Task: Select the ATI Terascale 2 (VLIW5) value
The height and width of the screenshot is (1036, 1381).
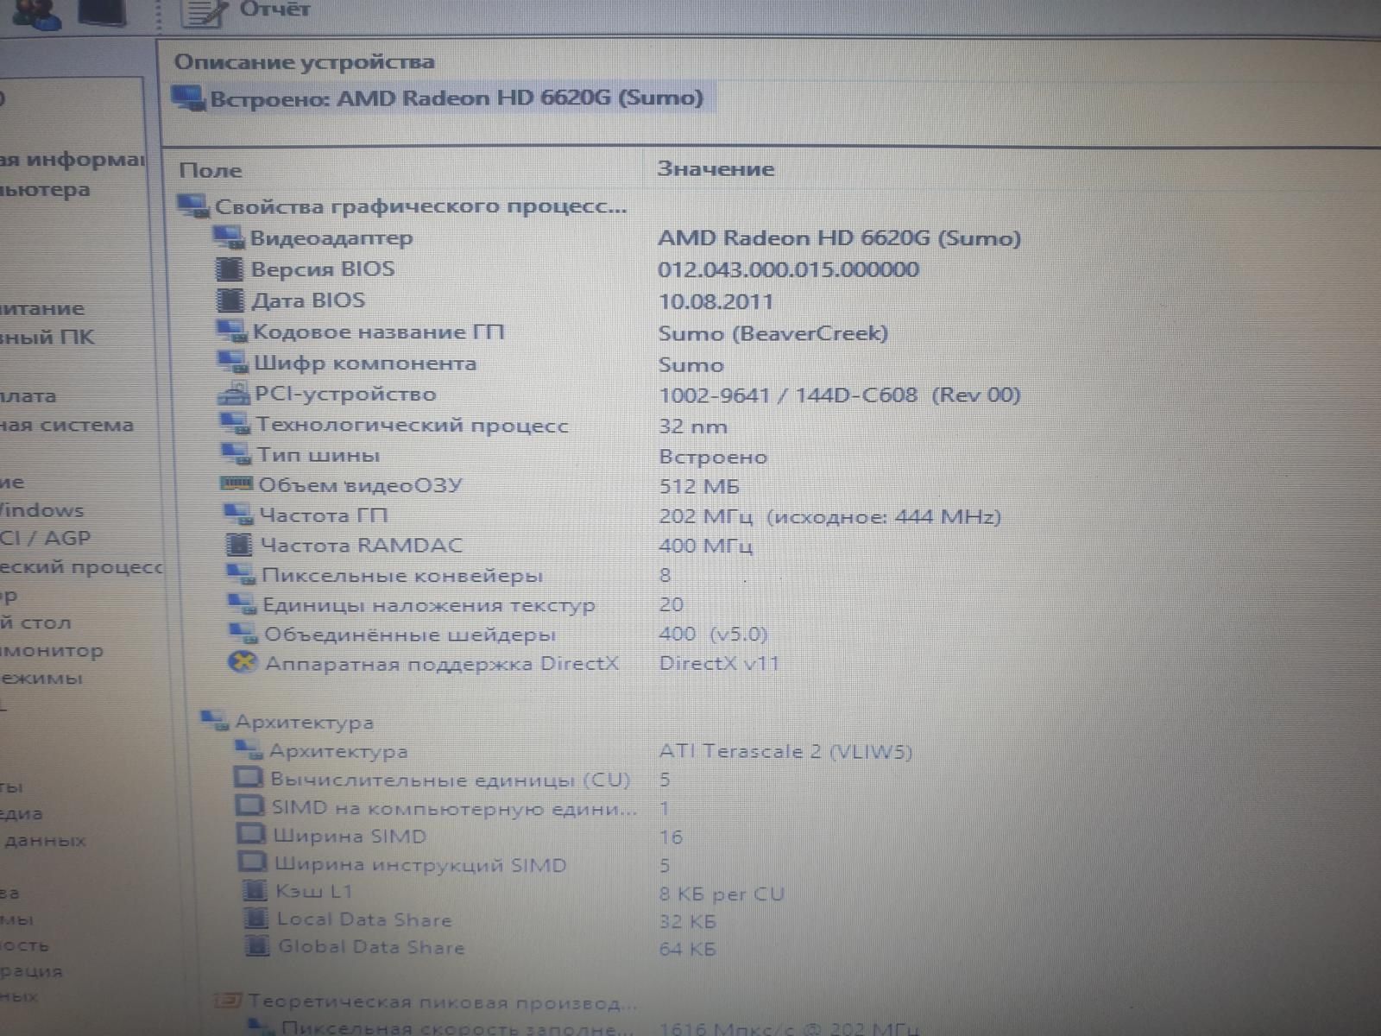Action: click(x=785, y=751)
